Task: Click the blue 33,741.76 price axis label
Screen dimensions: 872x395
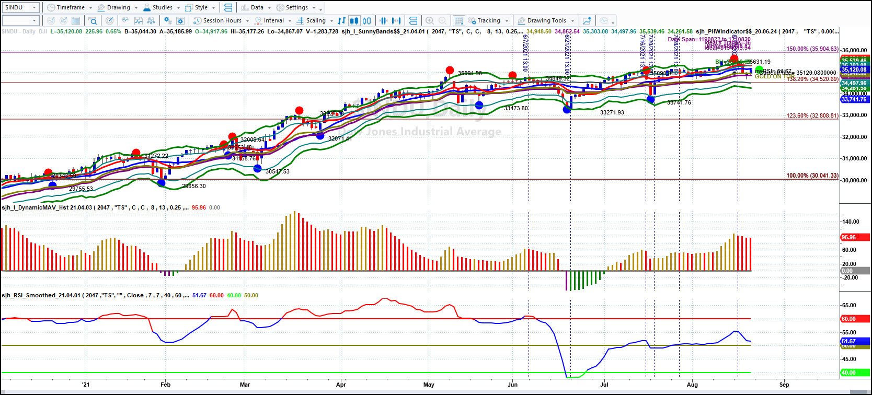Action: pos(854,99)
